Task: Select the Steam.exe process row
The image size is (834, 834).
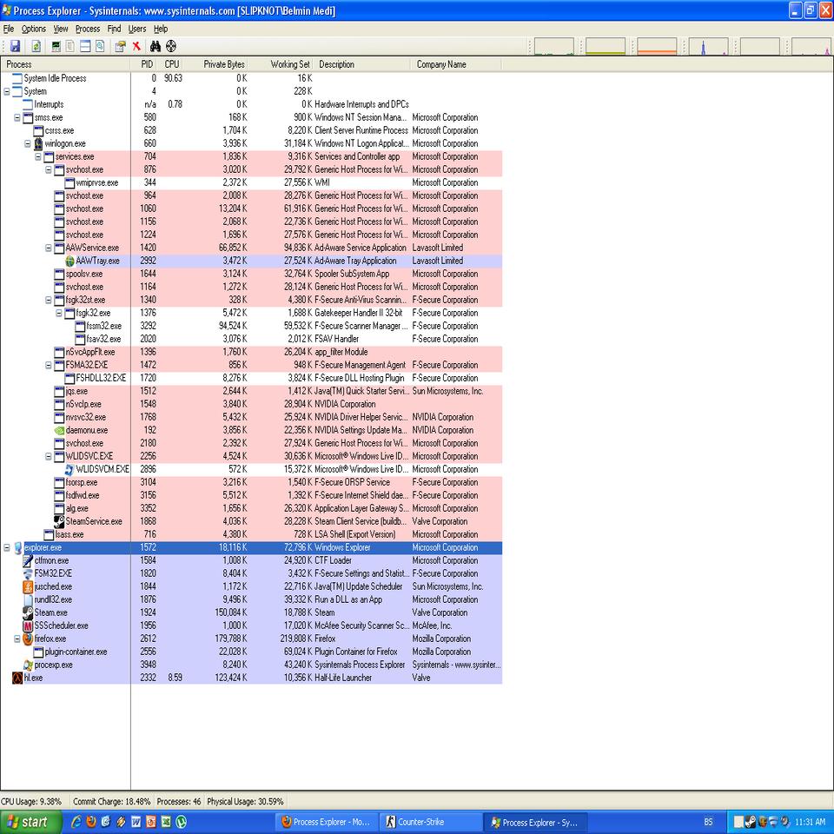Action: tap(251, 612)
